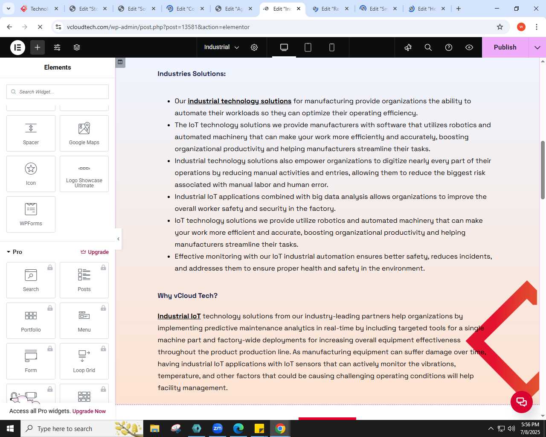Select Logo Showcase Ultimate widget
The width and height of the screenshot is (546, 437).
pos(84,174)
